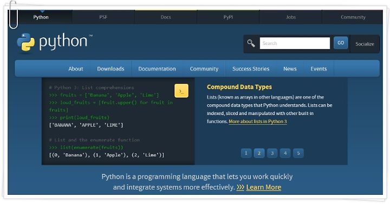This screenshot has height=204, width=390.
Task: Open the Socialize menu
Action: tap(365, 44)
